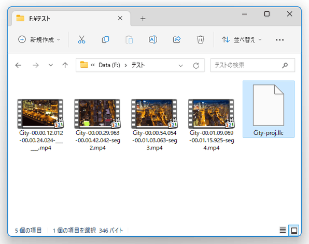
Task: Click the Share icon in toolbar
Action: (177, 40)
